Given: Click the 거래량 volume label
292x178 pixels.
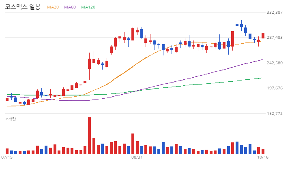Looking at the screenshot, I should tap(11, 119).
